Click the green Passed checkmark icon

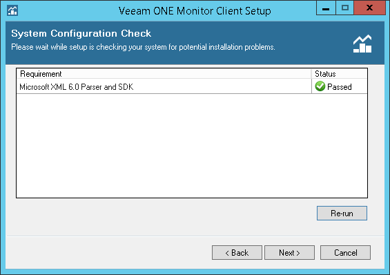coord(320,86)
